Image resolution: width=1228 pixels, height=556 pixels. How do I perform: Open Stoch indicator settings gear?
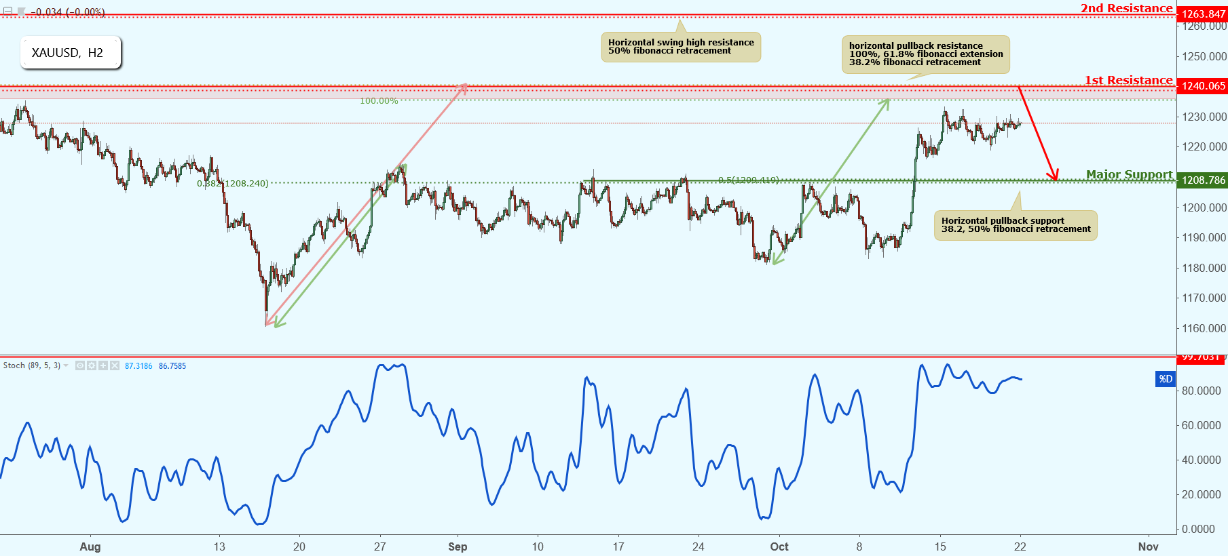click(x=92, y=365)
